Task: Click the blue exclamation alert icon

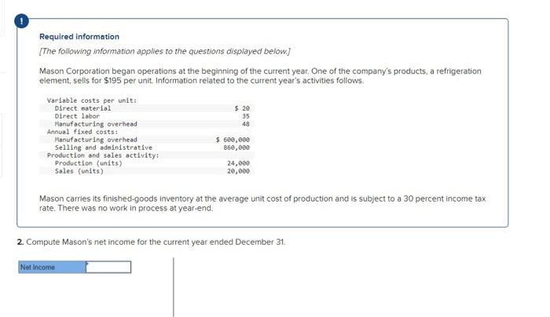Action: point(21,21)
